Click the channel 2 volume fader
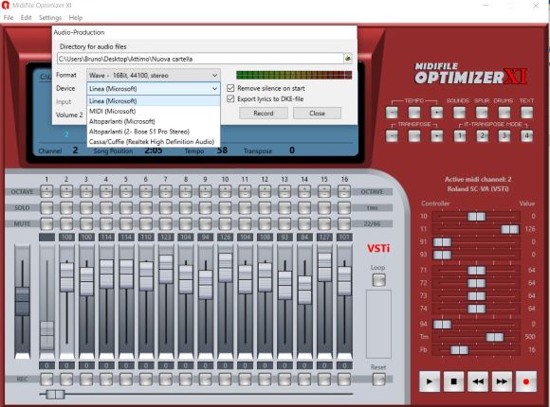The height and width of the screenshot is (407, 550). pyautogui.click(x=66, y=276)
